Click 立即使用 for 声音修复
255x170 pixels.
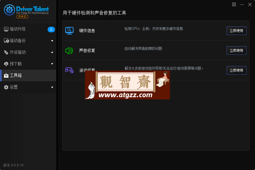[237, 50]
